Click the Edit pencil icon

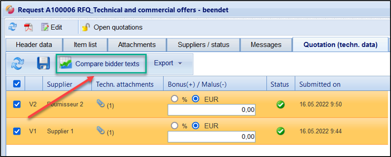[45, 27]
